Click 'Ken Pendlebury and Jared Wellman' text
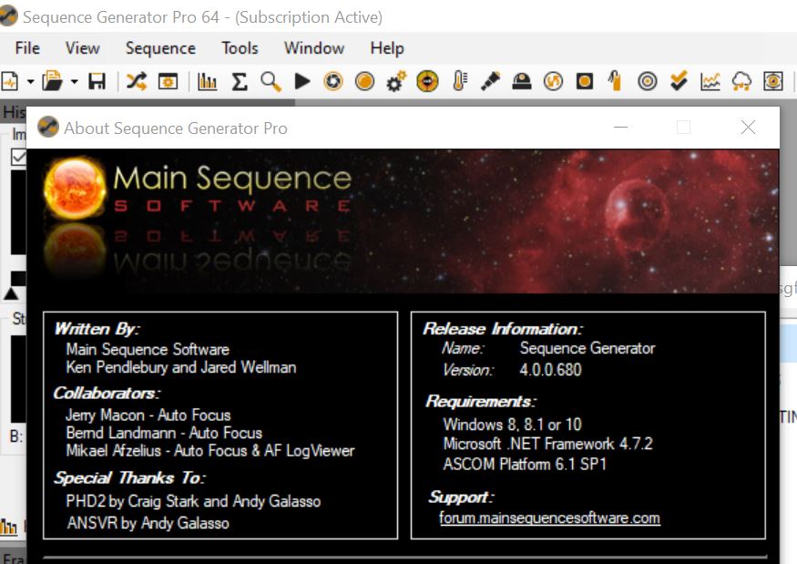Image resolution: width=797 pixels, height=564 pixels. click(x=181, y=368)
